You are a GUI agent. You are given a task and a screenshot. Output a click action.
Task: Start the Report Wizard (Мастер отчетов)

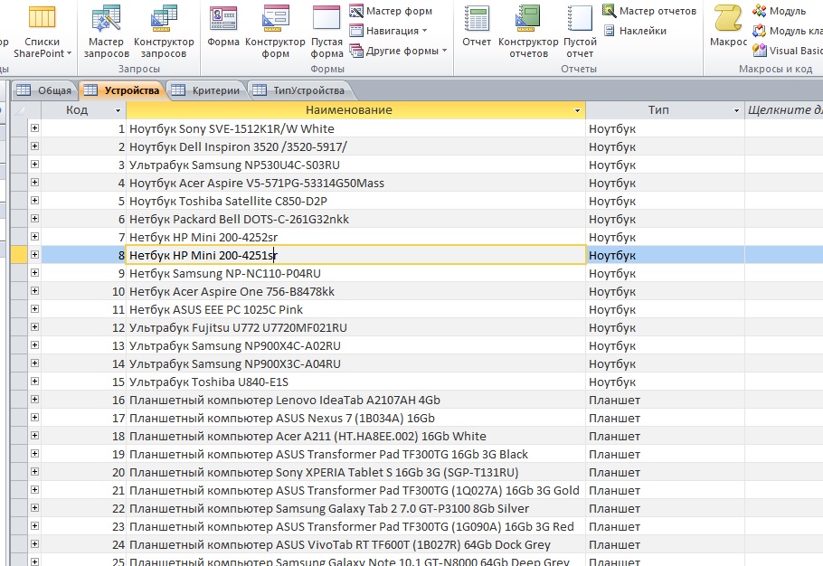tap(649, 11)
